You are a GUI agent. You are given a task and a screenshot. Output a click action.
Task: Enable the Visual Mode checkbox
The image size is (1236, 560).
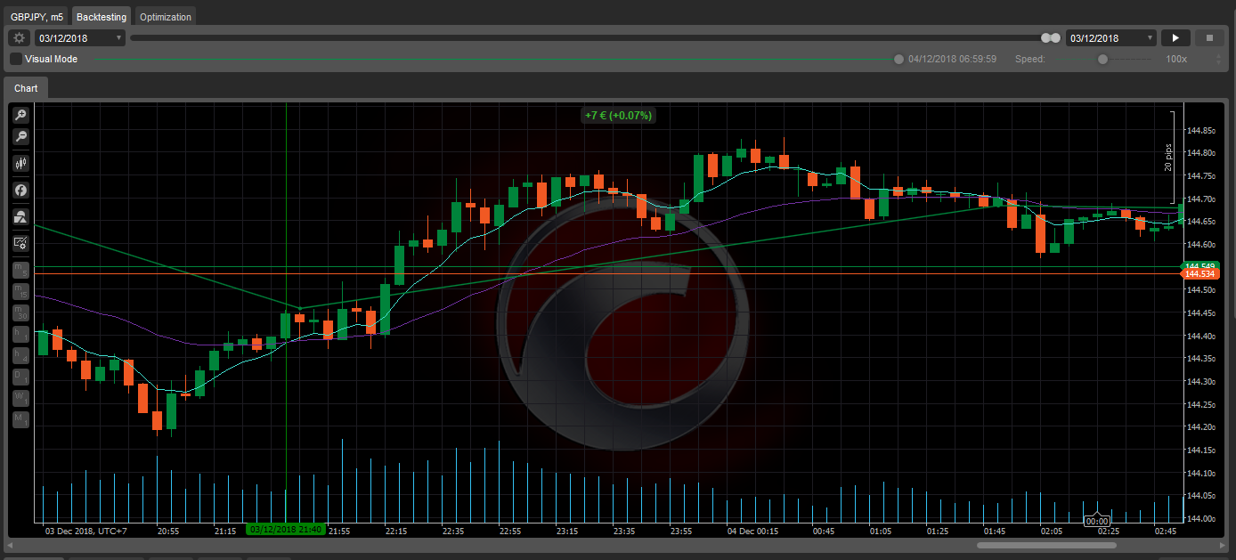tap(16, 59)
